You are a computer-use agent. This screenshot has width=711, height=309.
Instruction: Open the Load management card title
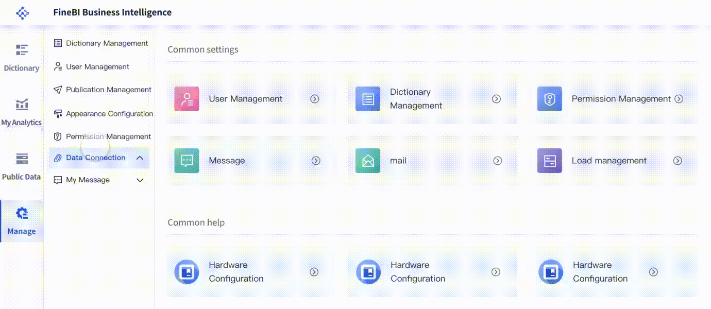click(609, 161)
